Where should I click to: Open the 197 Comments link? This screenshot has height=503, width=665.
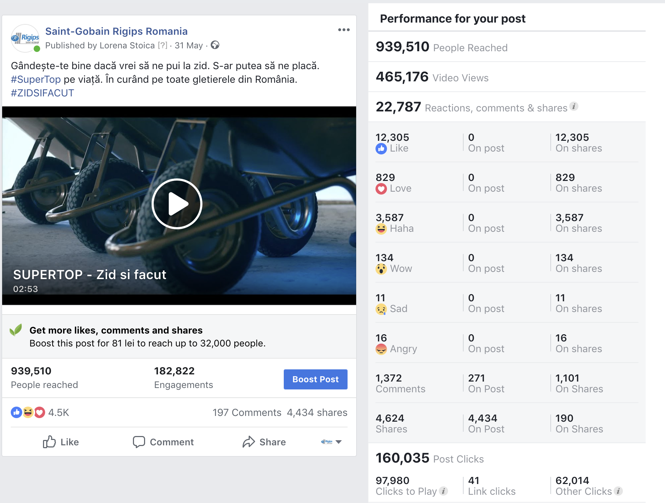(x=247, y=412)
